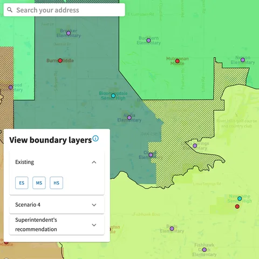Select the Cimino Elementary map marker
This screenshot has width=259, height=259.
tap(151, 155)
